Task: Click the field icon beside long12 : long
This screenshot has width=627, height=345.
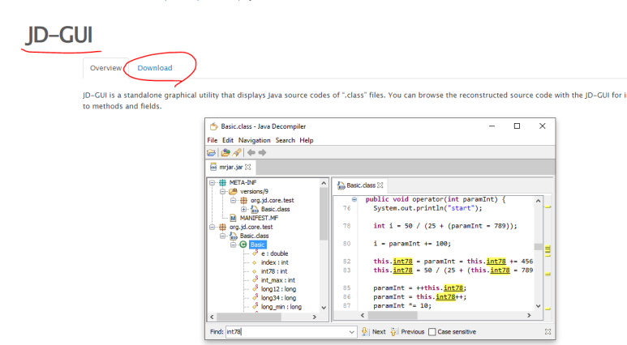Action: pos(255,288)
